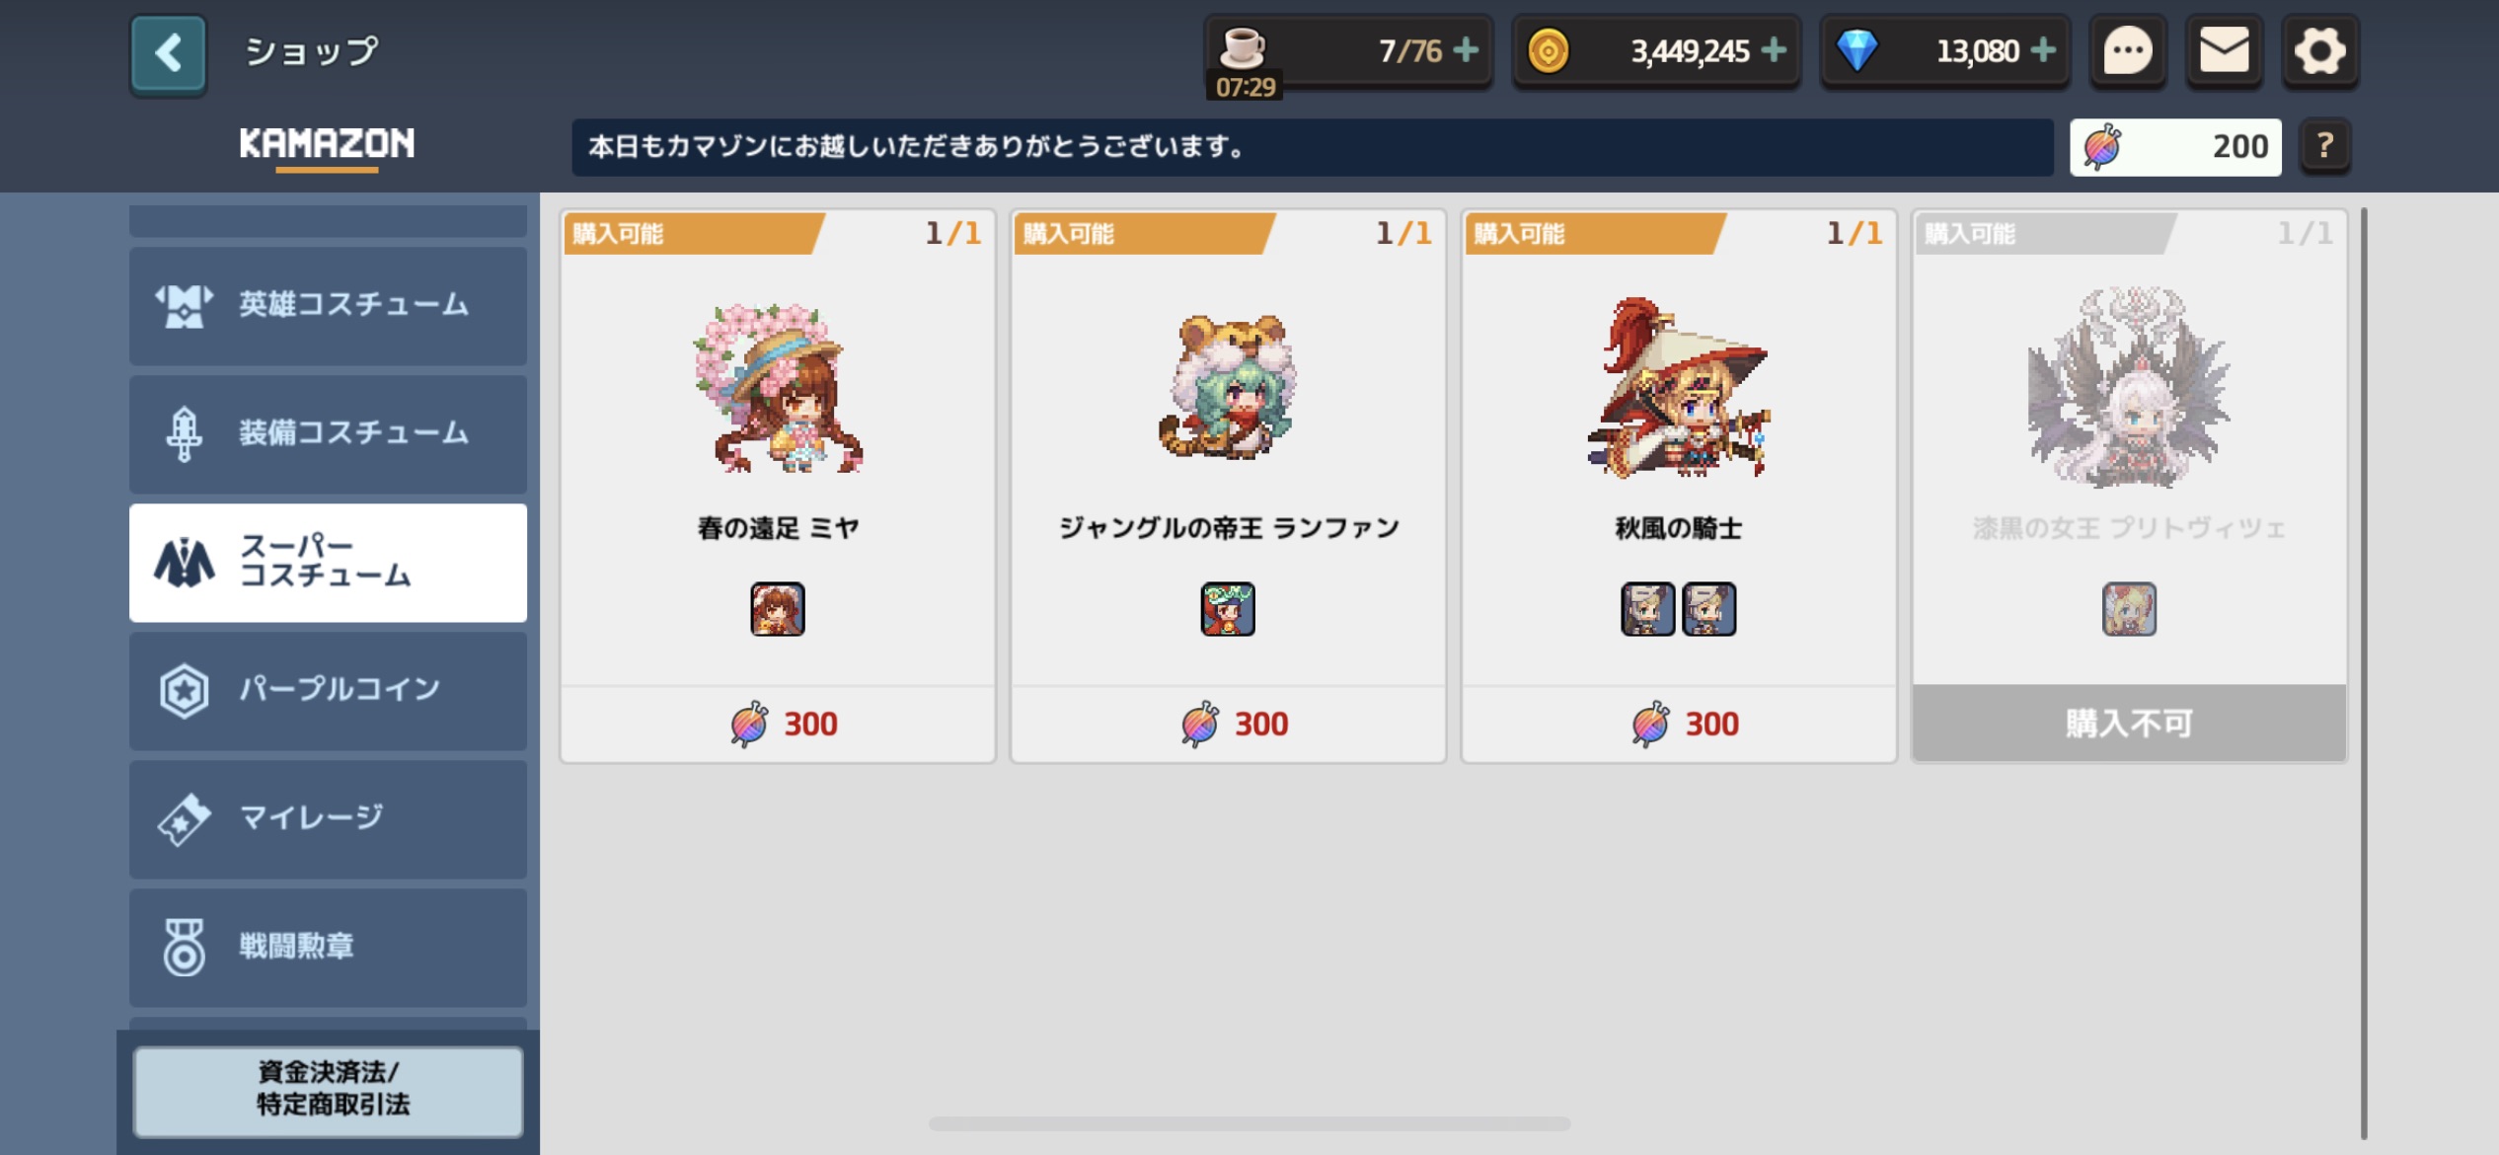The height and width of the screenshot is (1155, 2499).
Task: Buy 秋風の騎士 costume for 300
Action: click(x=1679, y=724)
